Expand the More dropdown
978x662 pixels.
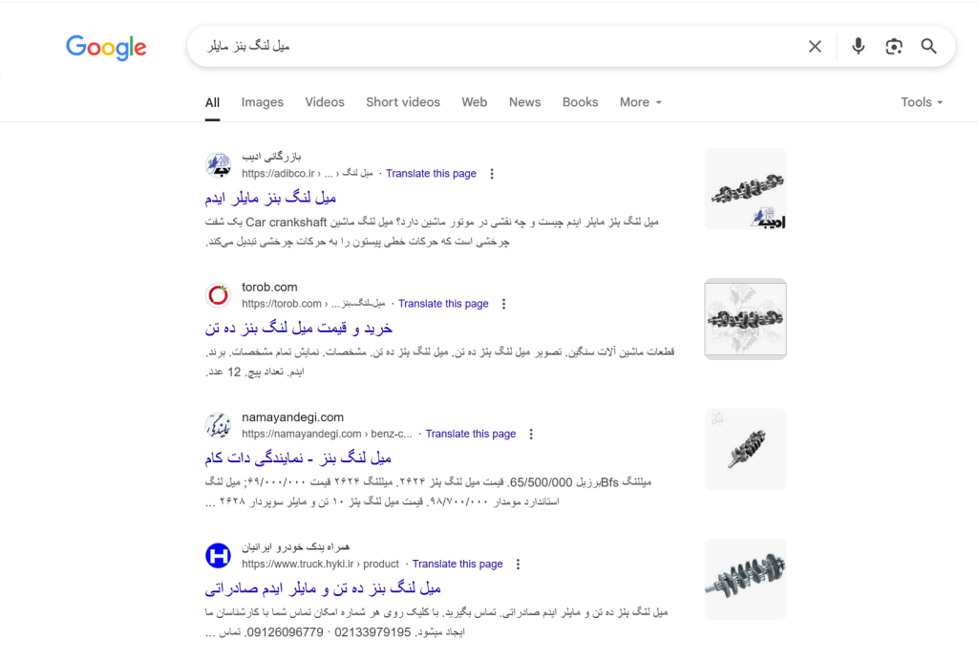[x=641, y=102]
